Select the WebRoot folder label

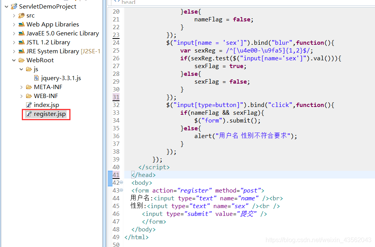[40, 60]
